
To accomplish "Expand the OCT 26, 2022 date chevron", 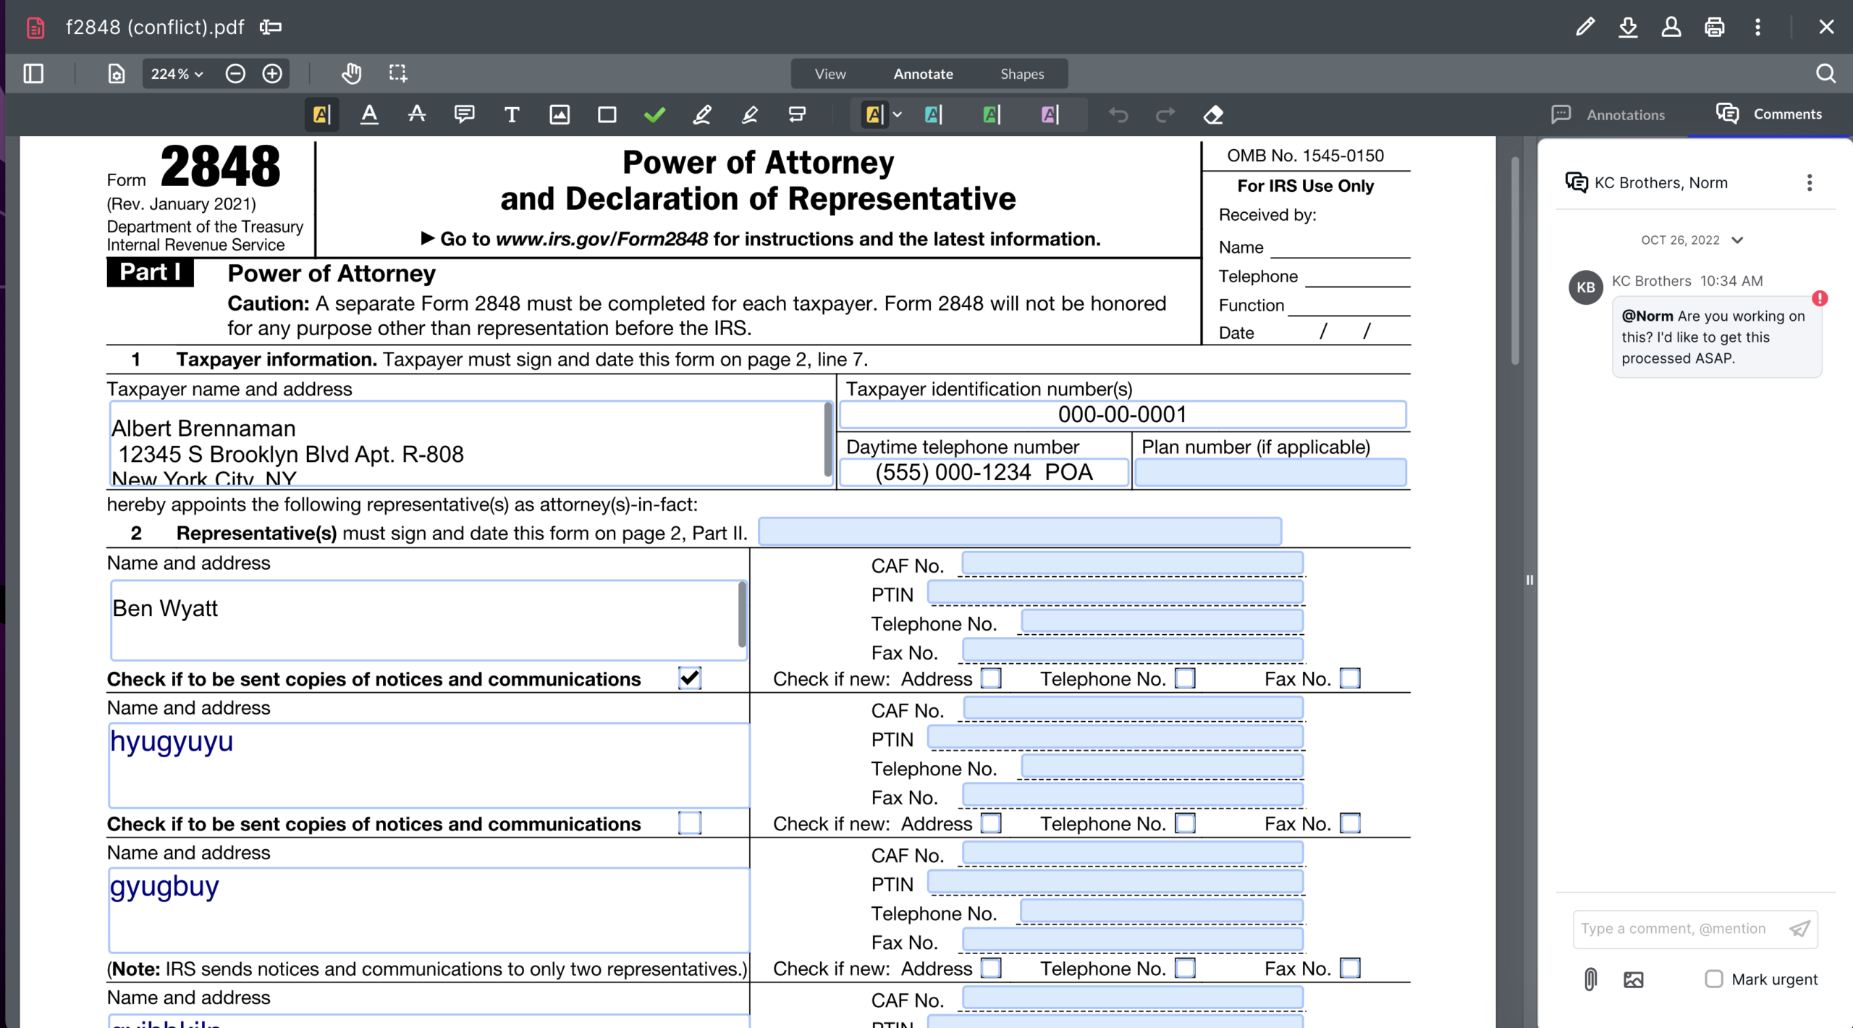I will click(x=1737, y=240).
